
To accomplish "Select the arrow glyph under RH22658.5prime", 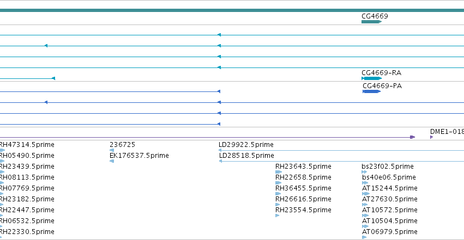I will pos(278,183).
